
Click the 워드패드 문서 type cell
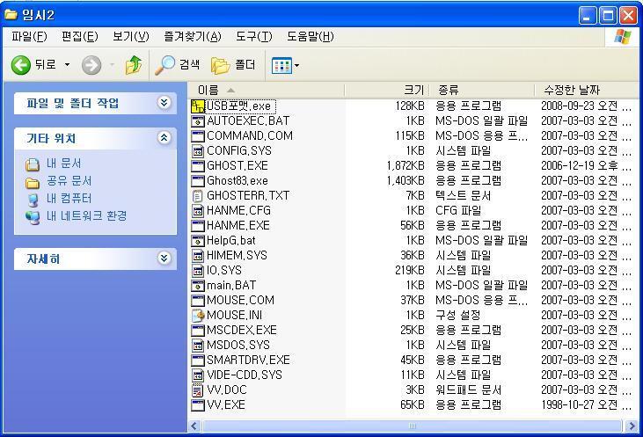[468, 390]
